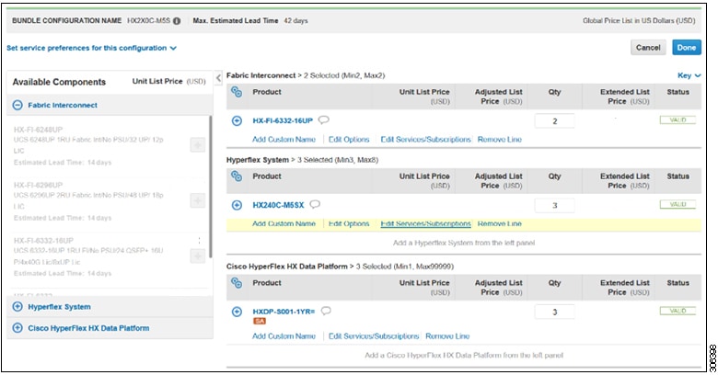Click Edit Options under HX240C-M5SX
718x375 pixels.
[349, 223]
